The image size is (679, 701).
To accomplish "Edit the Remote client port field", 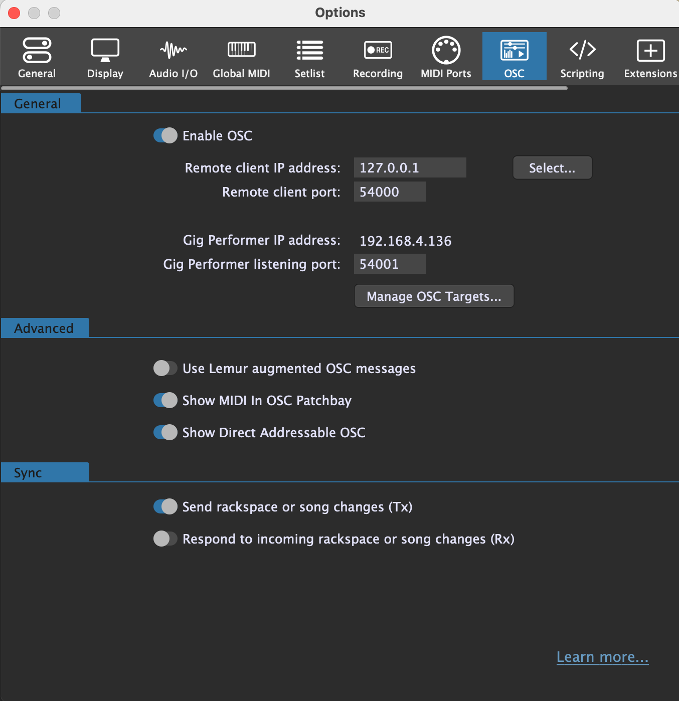I will tap(390, 192).
